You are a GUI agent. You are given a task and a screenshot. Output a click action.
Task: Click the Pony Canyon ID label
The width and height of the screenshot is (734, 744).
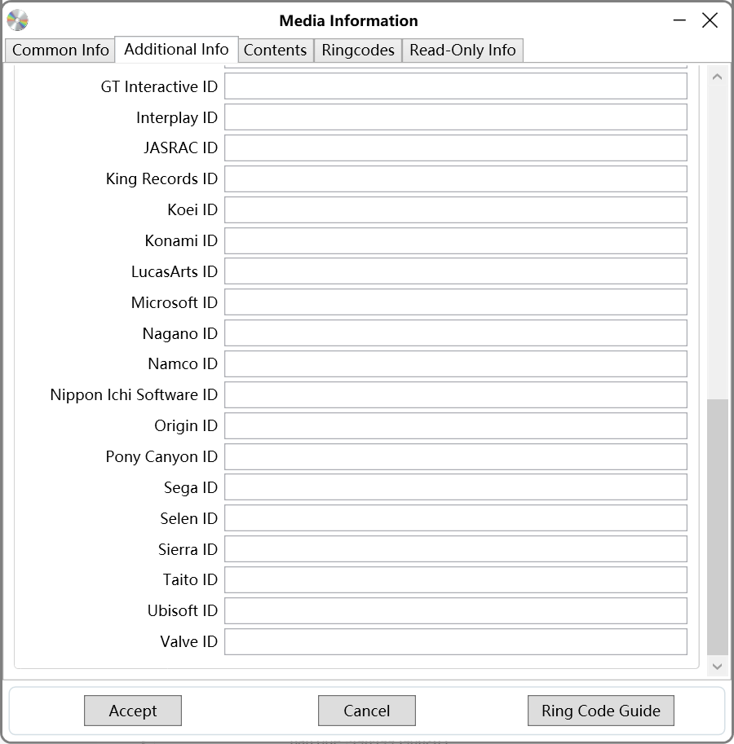161,457
